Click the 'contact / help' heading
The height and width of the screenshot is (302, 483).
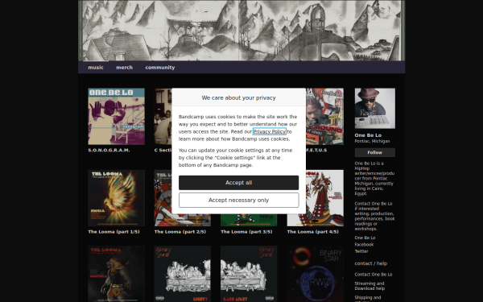(371, 263)
